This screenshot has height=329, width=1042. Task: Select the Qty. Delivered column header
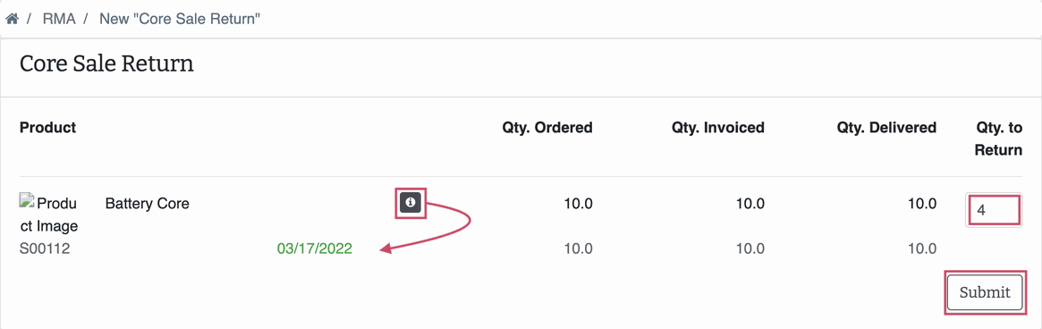[887, 128]
